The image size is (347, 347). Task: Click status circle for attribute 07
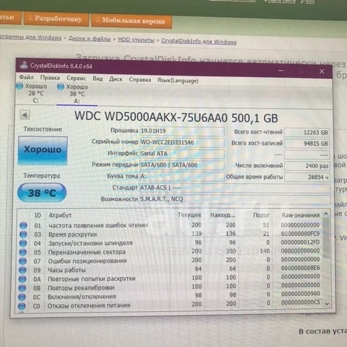pos(23,261)
